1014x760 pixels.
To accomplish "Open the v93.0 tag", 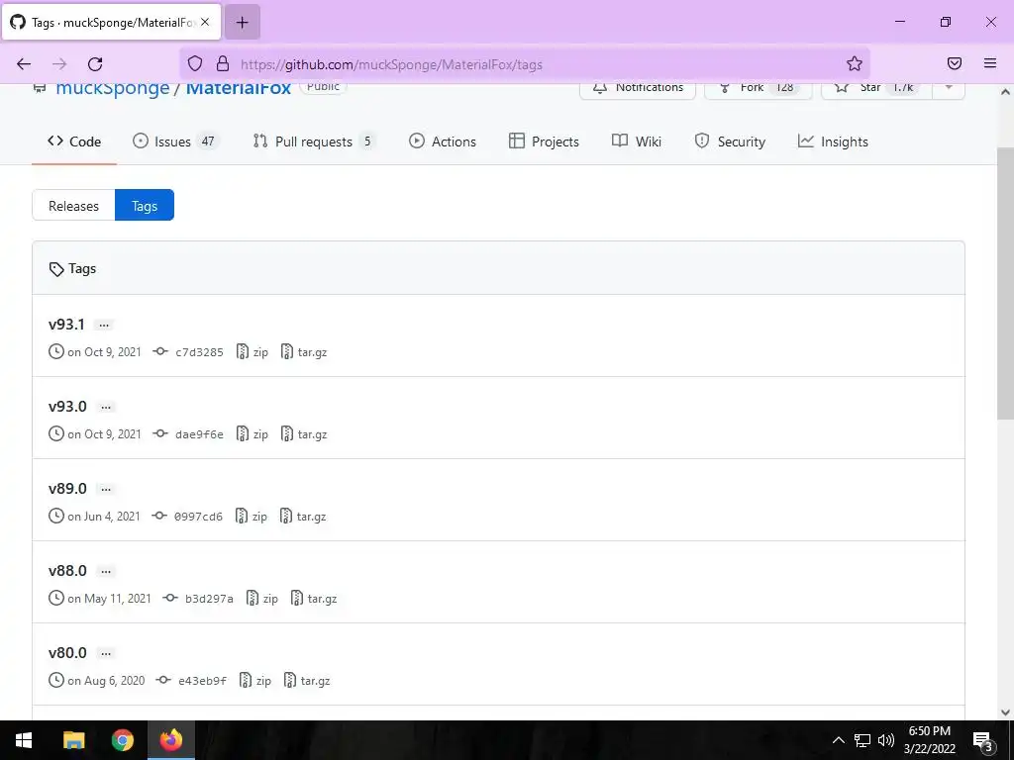I will (x=67, y=407).
